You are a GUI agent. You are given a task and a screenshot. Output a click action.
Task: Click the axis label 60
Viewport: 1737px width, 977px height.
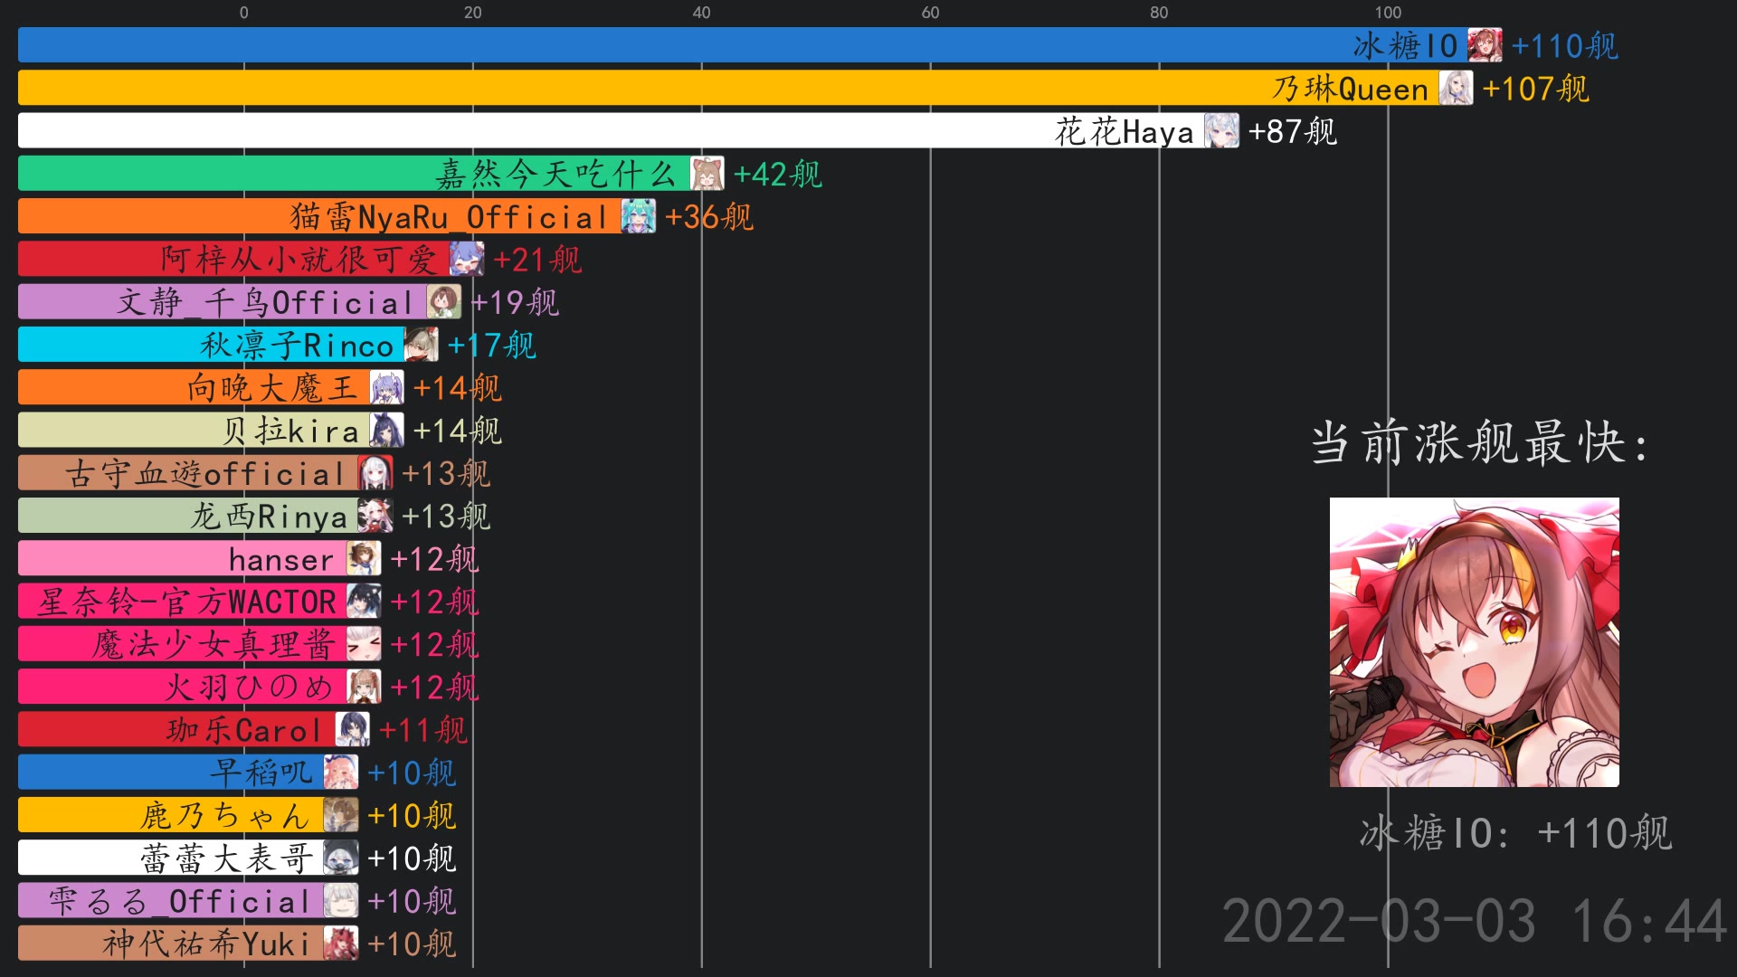point(930,13)
